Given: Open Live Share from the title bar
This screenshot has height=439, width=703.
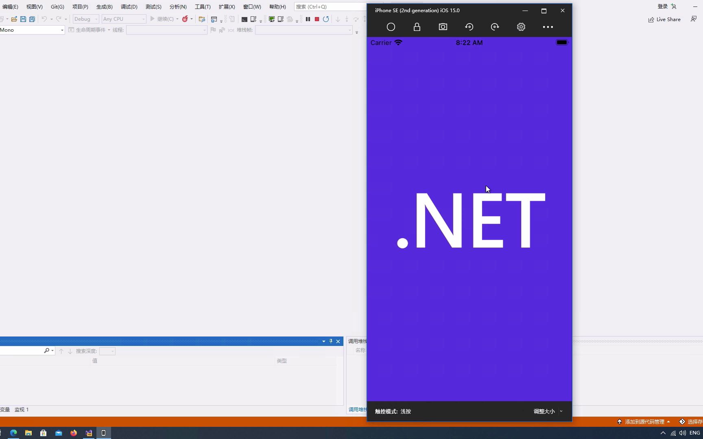Looking at the screenshot, I should click(664, 19).
